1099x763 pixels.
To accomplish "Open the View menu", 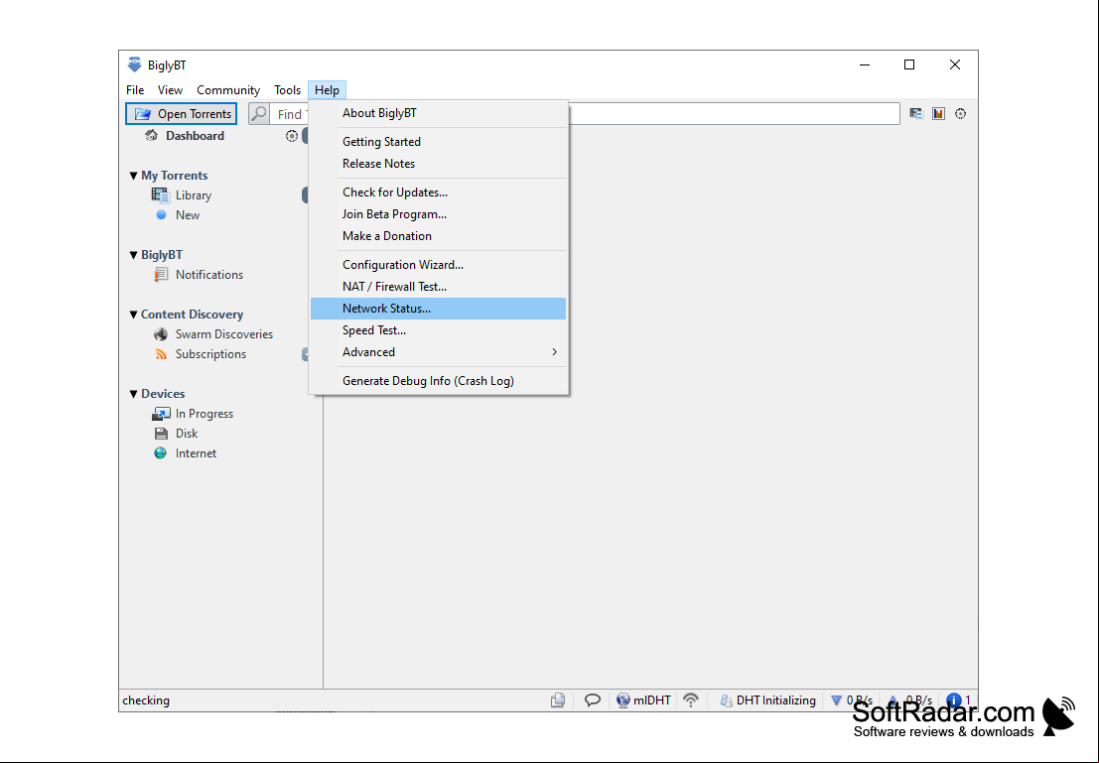I will (171, 89).
